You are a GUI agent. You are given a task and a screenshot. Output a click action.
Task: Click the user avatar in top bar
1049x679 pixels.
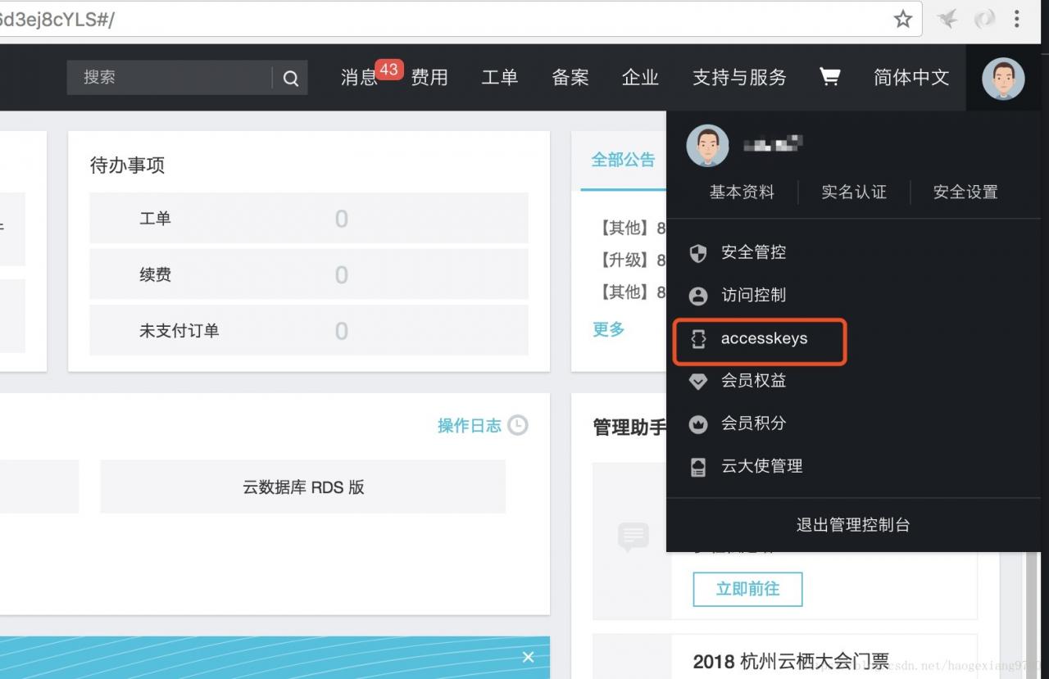click(1003, 79)
